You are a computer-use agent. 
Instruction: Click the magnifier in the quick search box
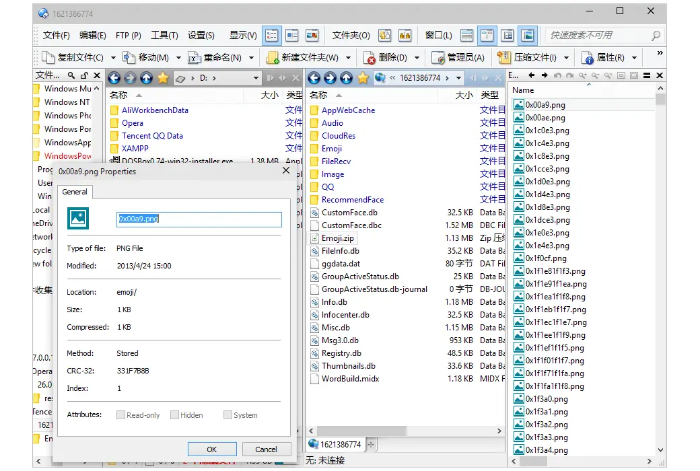(656, 35)
